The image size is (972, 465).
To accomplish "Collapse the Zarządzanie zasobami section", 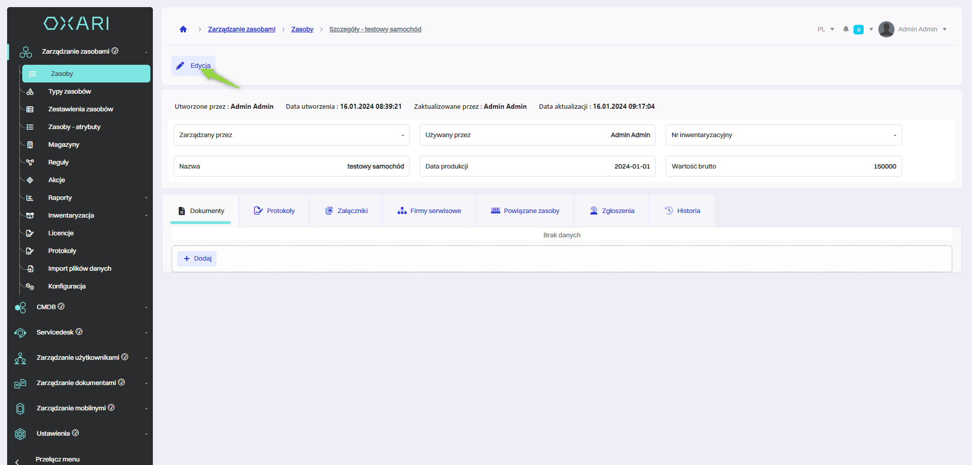I will click(146, 52).
